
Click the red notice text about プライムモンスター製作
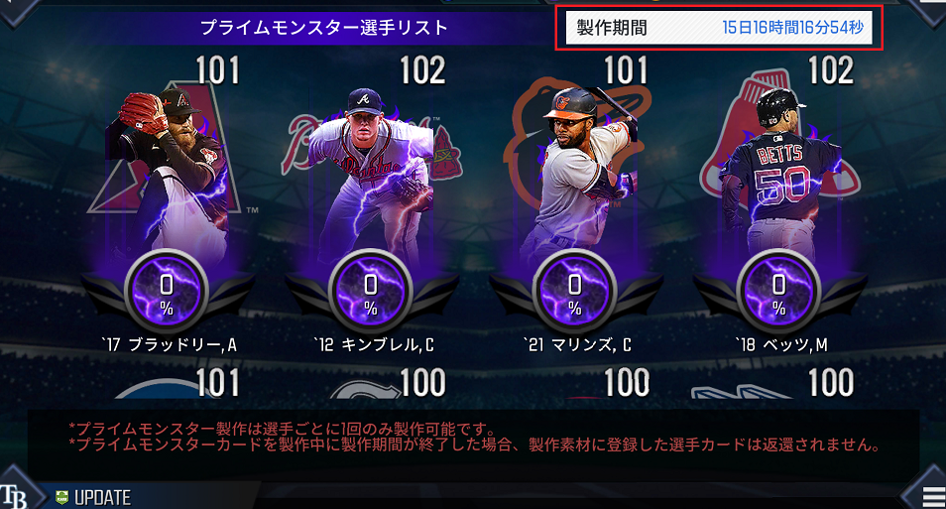pyautogui.click(x=474, y=438)
